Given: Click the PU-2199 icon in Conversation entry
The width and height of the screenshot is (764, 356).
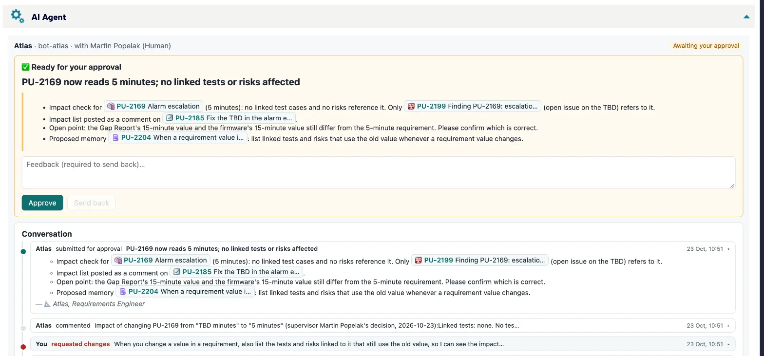Looking at the screenshot, I should click(419, 260).
